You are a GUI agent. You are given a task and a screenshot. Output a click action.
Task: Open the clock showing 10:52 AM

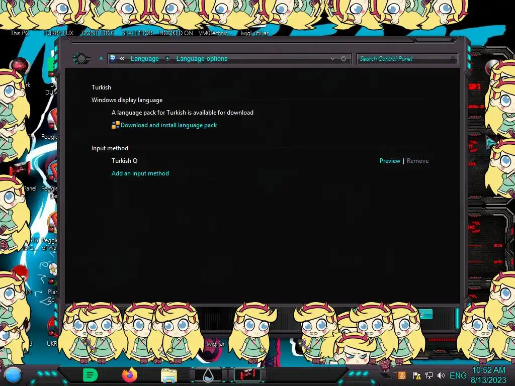click(x=488, y=375)
